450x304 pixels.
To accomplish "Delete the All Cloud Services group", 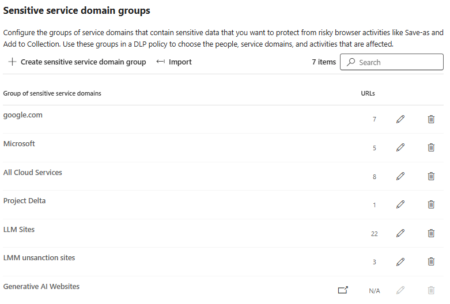I will [431, 176].
